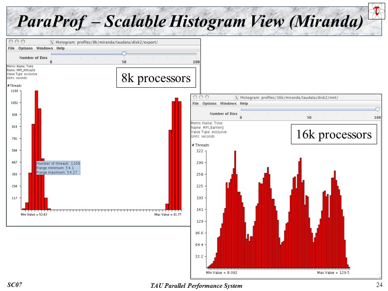Click 'Max Value = 61.77' label
The image size is (388, 291).
pyautogui.click(x=168, y=215)
